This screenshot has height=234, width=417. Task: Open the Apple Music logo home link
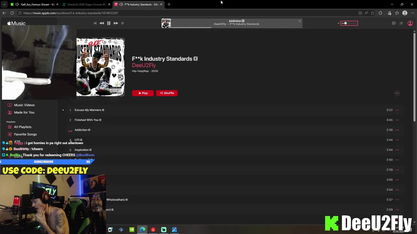click(x=16, y=23)
